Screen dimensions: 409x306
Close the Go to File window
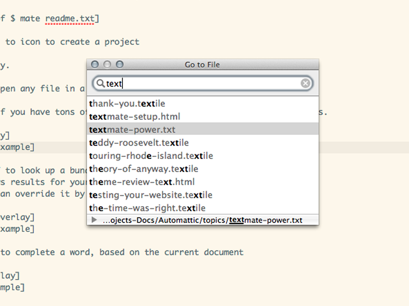point(95,65)
